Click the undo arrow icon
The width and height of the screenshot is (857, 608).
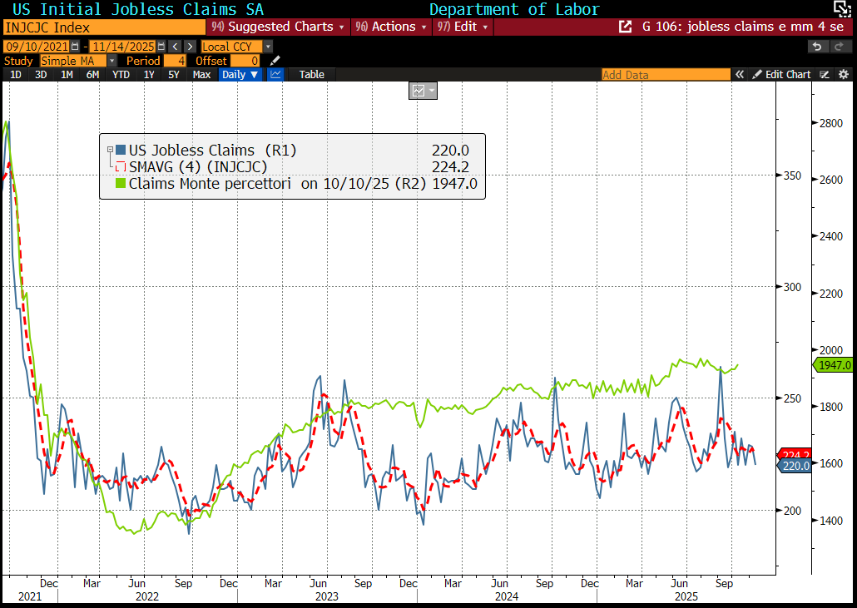tap(817, 47)
